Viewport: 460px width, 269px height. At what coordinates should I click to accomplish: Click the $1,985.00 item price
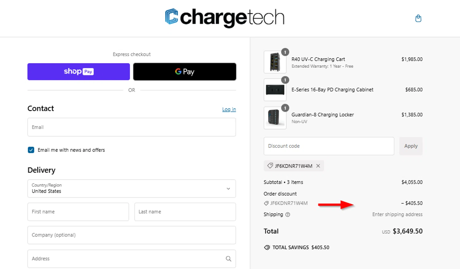(x=412, y=59)
